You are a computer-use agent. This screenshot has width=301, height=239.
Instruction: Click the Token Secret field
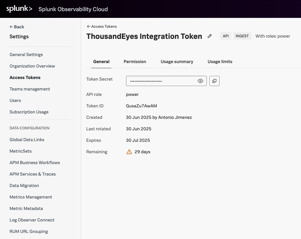[166, 81]
